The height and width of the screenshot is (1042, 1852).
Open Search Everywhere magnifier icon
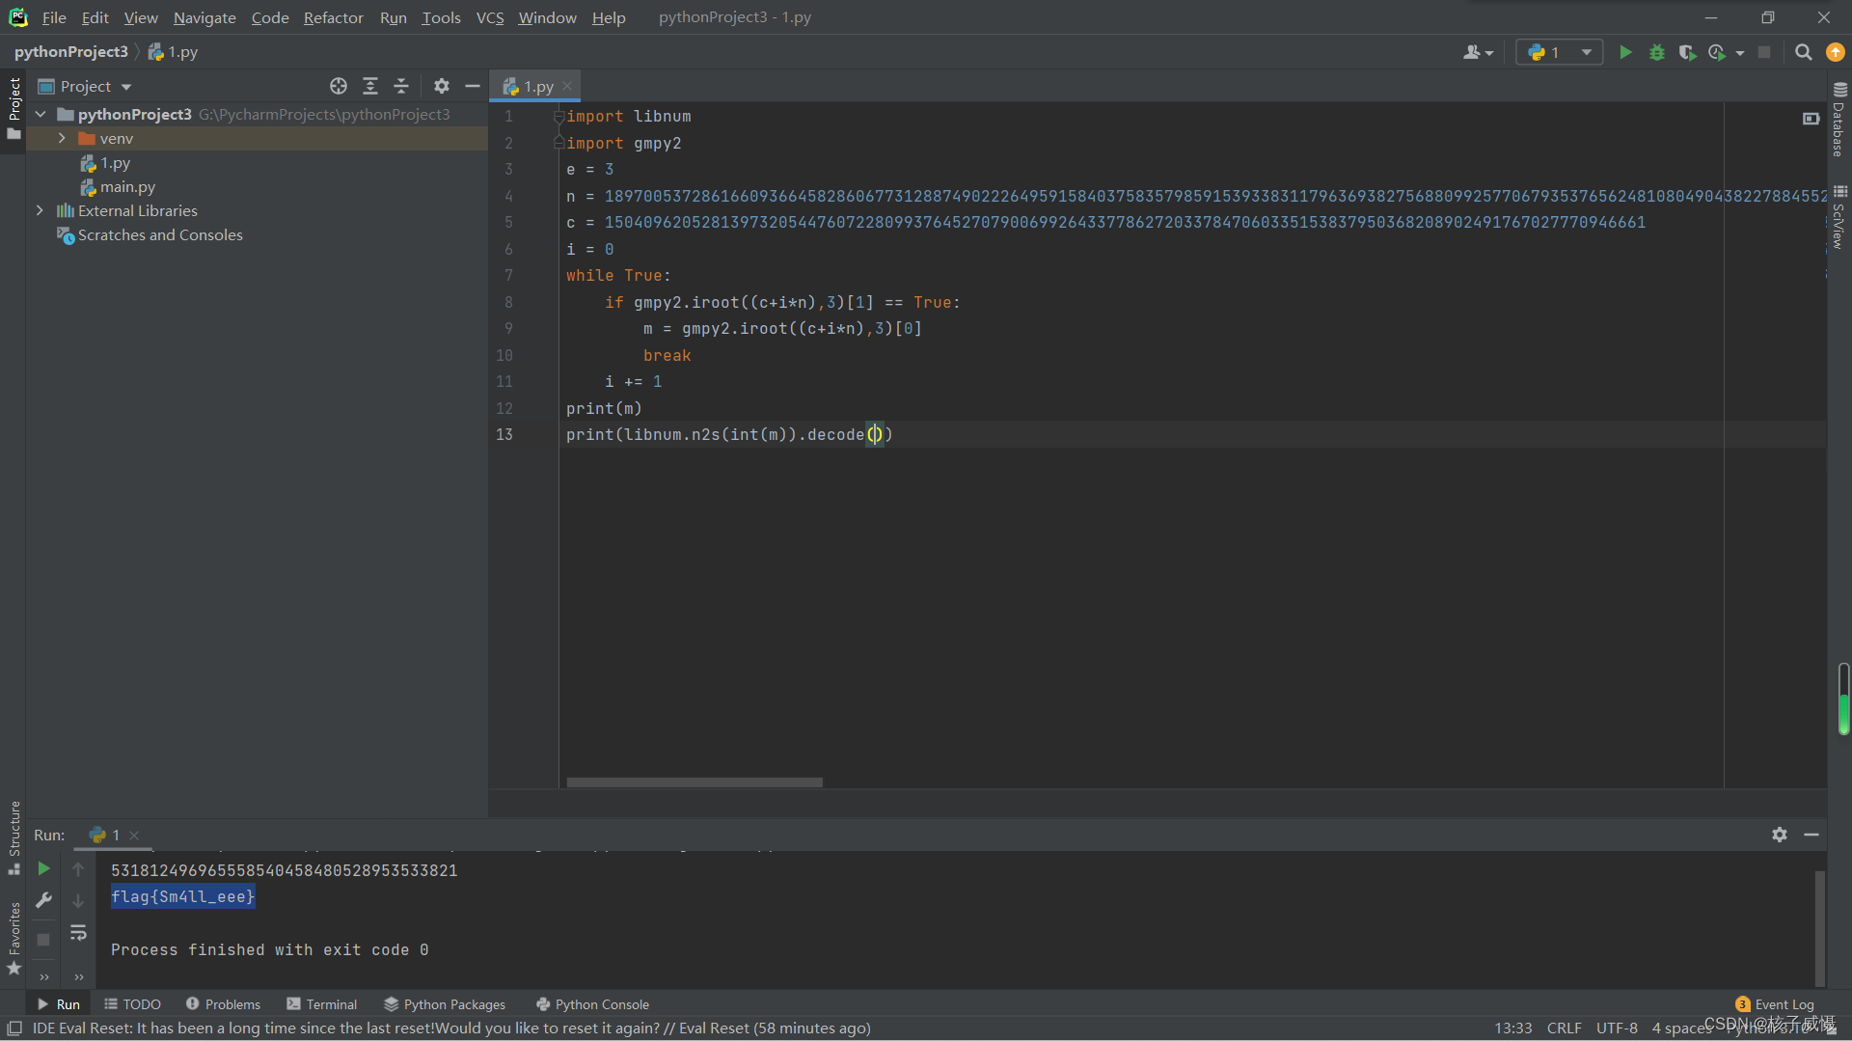pyautogui.click(x=1803, y=52)
